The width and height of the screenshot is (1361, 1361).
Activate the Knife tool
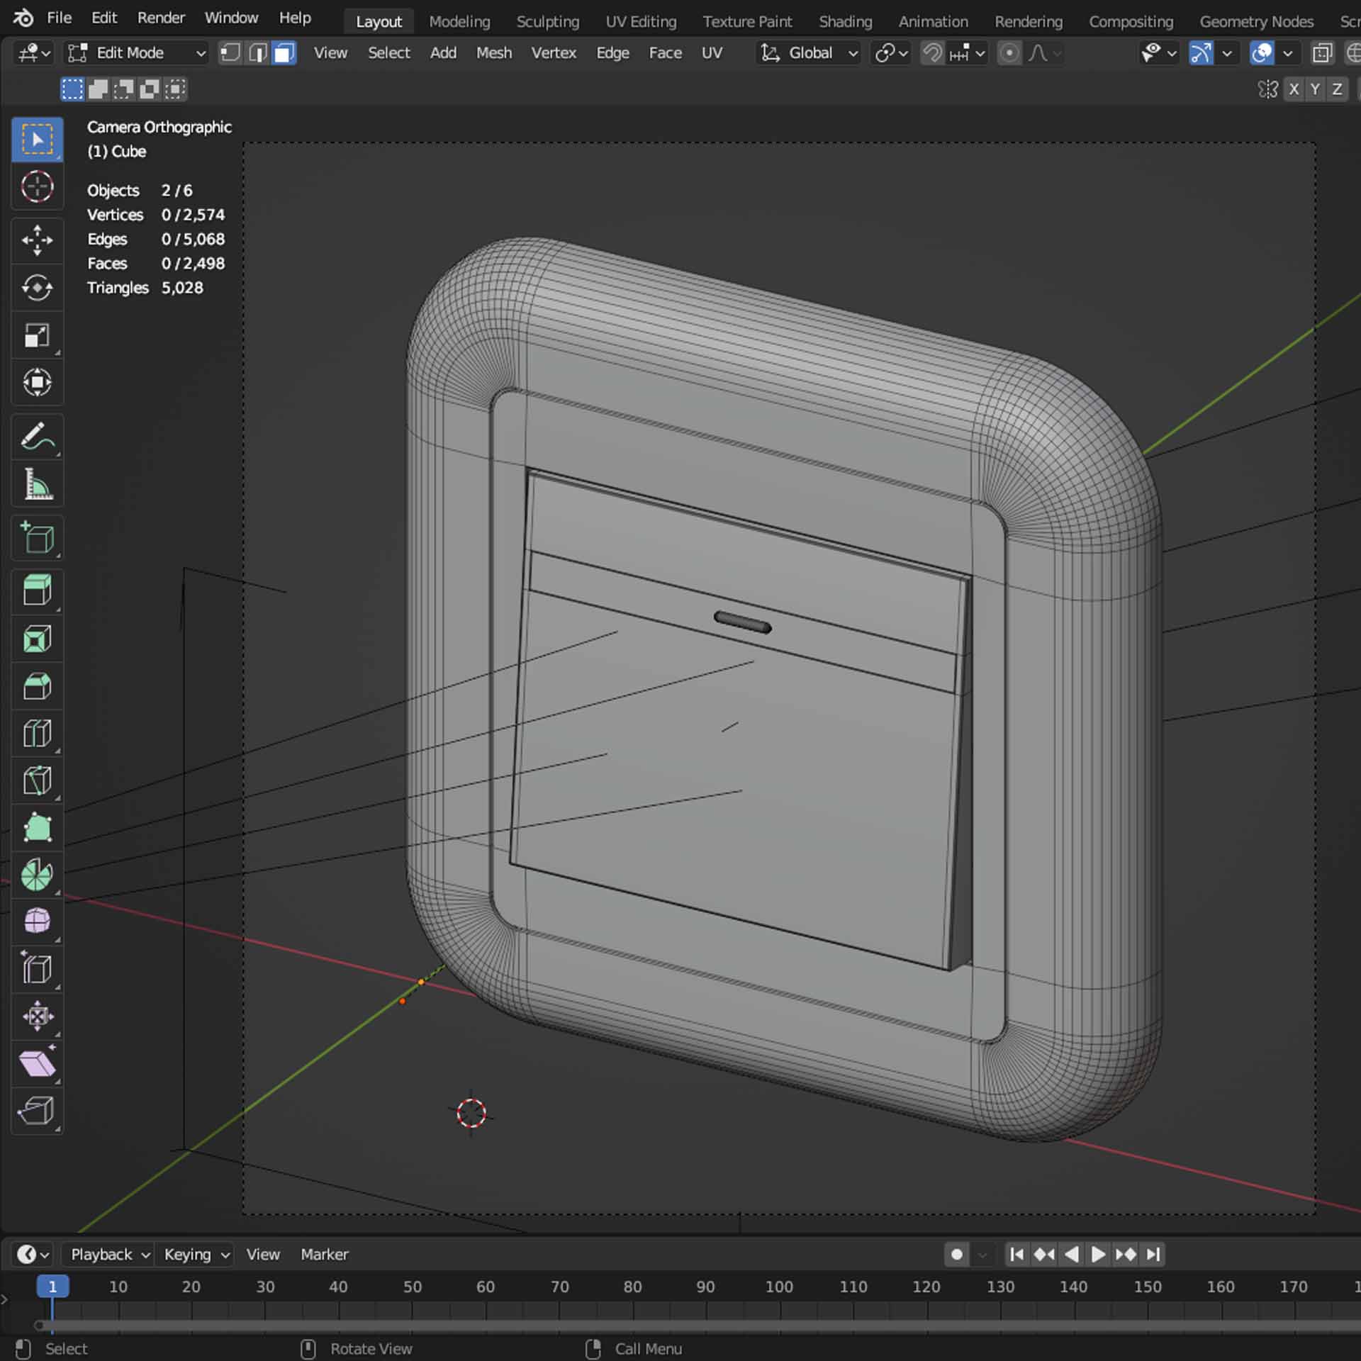pyautogui.click(x=37, y=780)
